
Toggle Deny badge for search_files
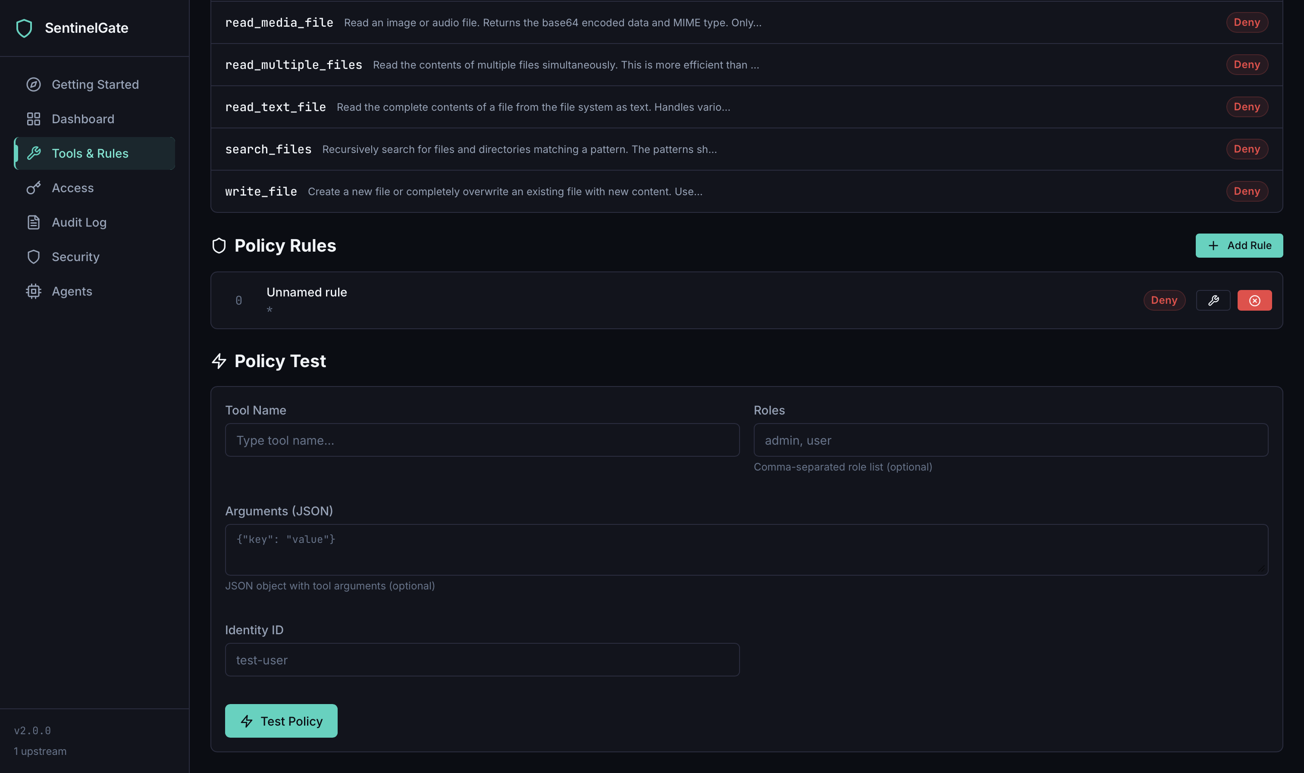point(1246,149)
